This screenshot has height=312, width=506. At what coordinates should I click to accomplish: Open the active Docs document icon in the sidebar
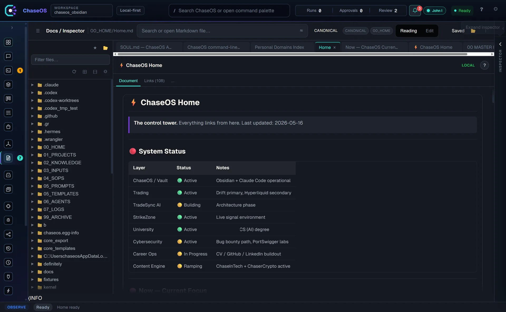tap(8, 158)
